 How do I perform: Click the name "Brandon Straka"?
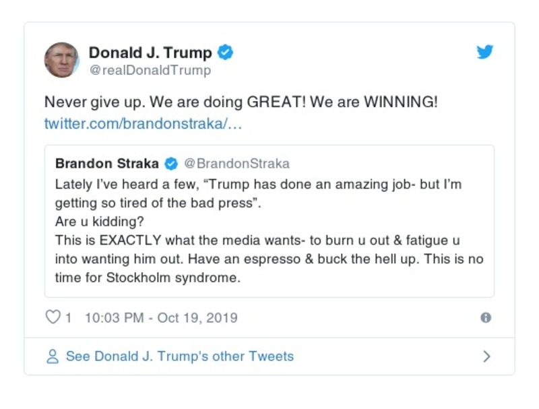pos(106,162)
